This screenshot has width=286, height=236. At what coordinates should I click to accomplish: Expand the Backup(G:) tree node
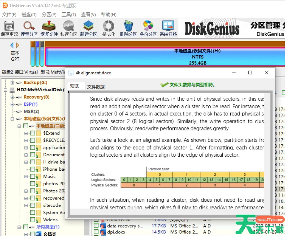(x=12, y=83)
